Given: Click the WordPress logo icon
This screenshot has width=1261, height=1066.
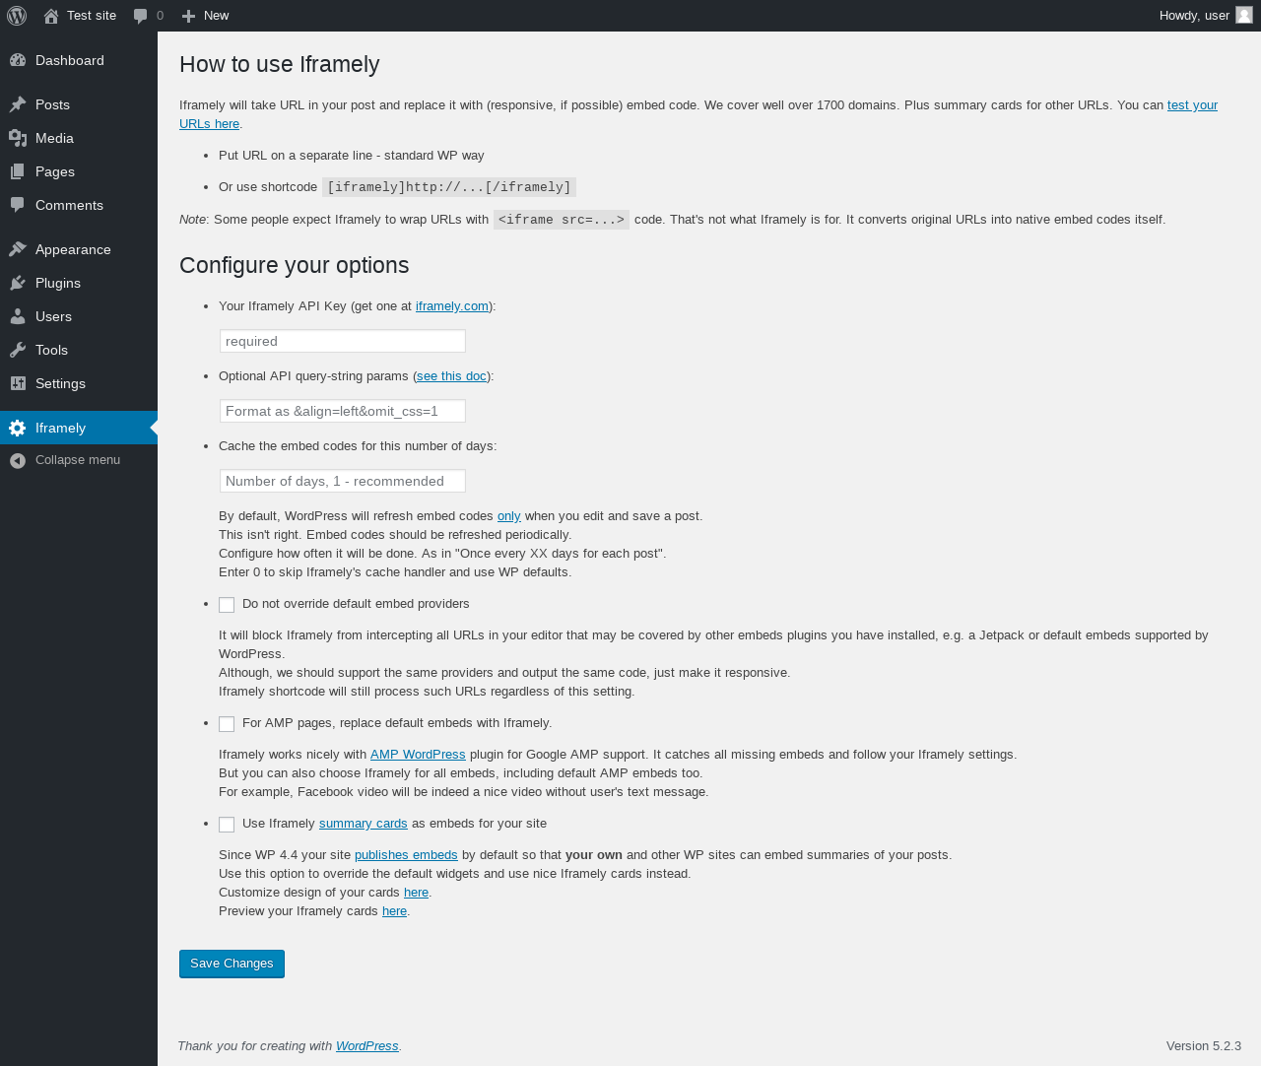Looking at the screenshot, I should [17, 16].
